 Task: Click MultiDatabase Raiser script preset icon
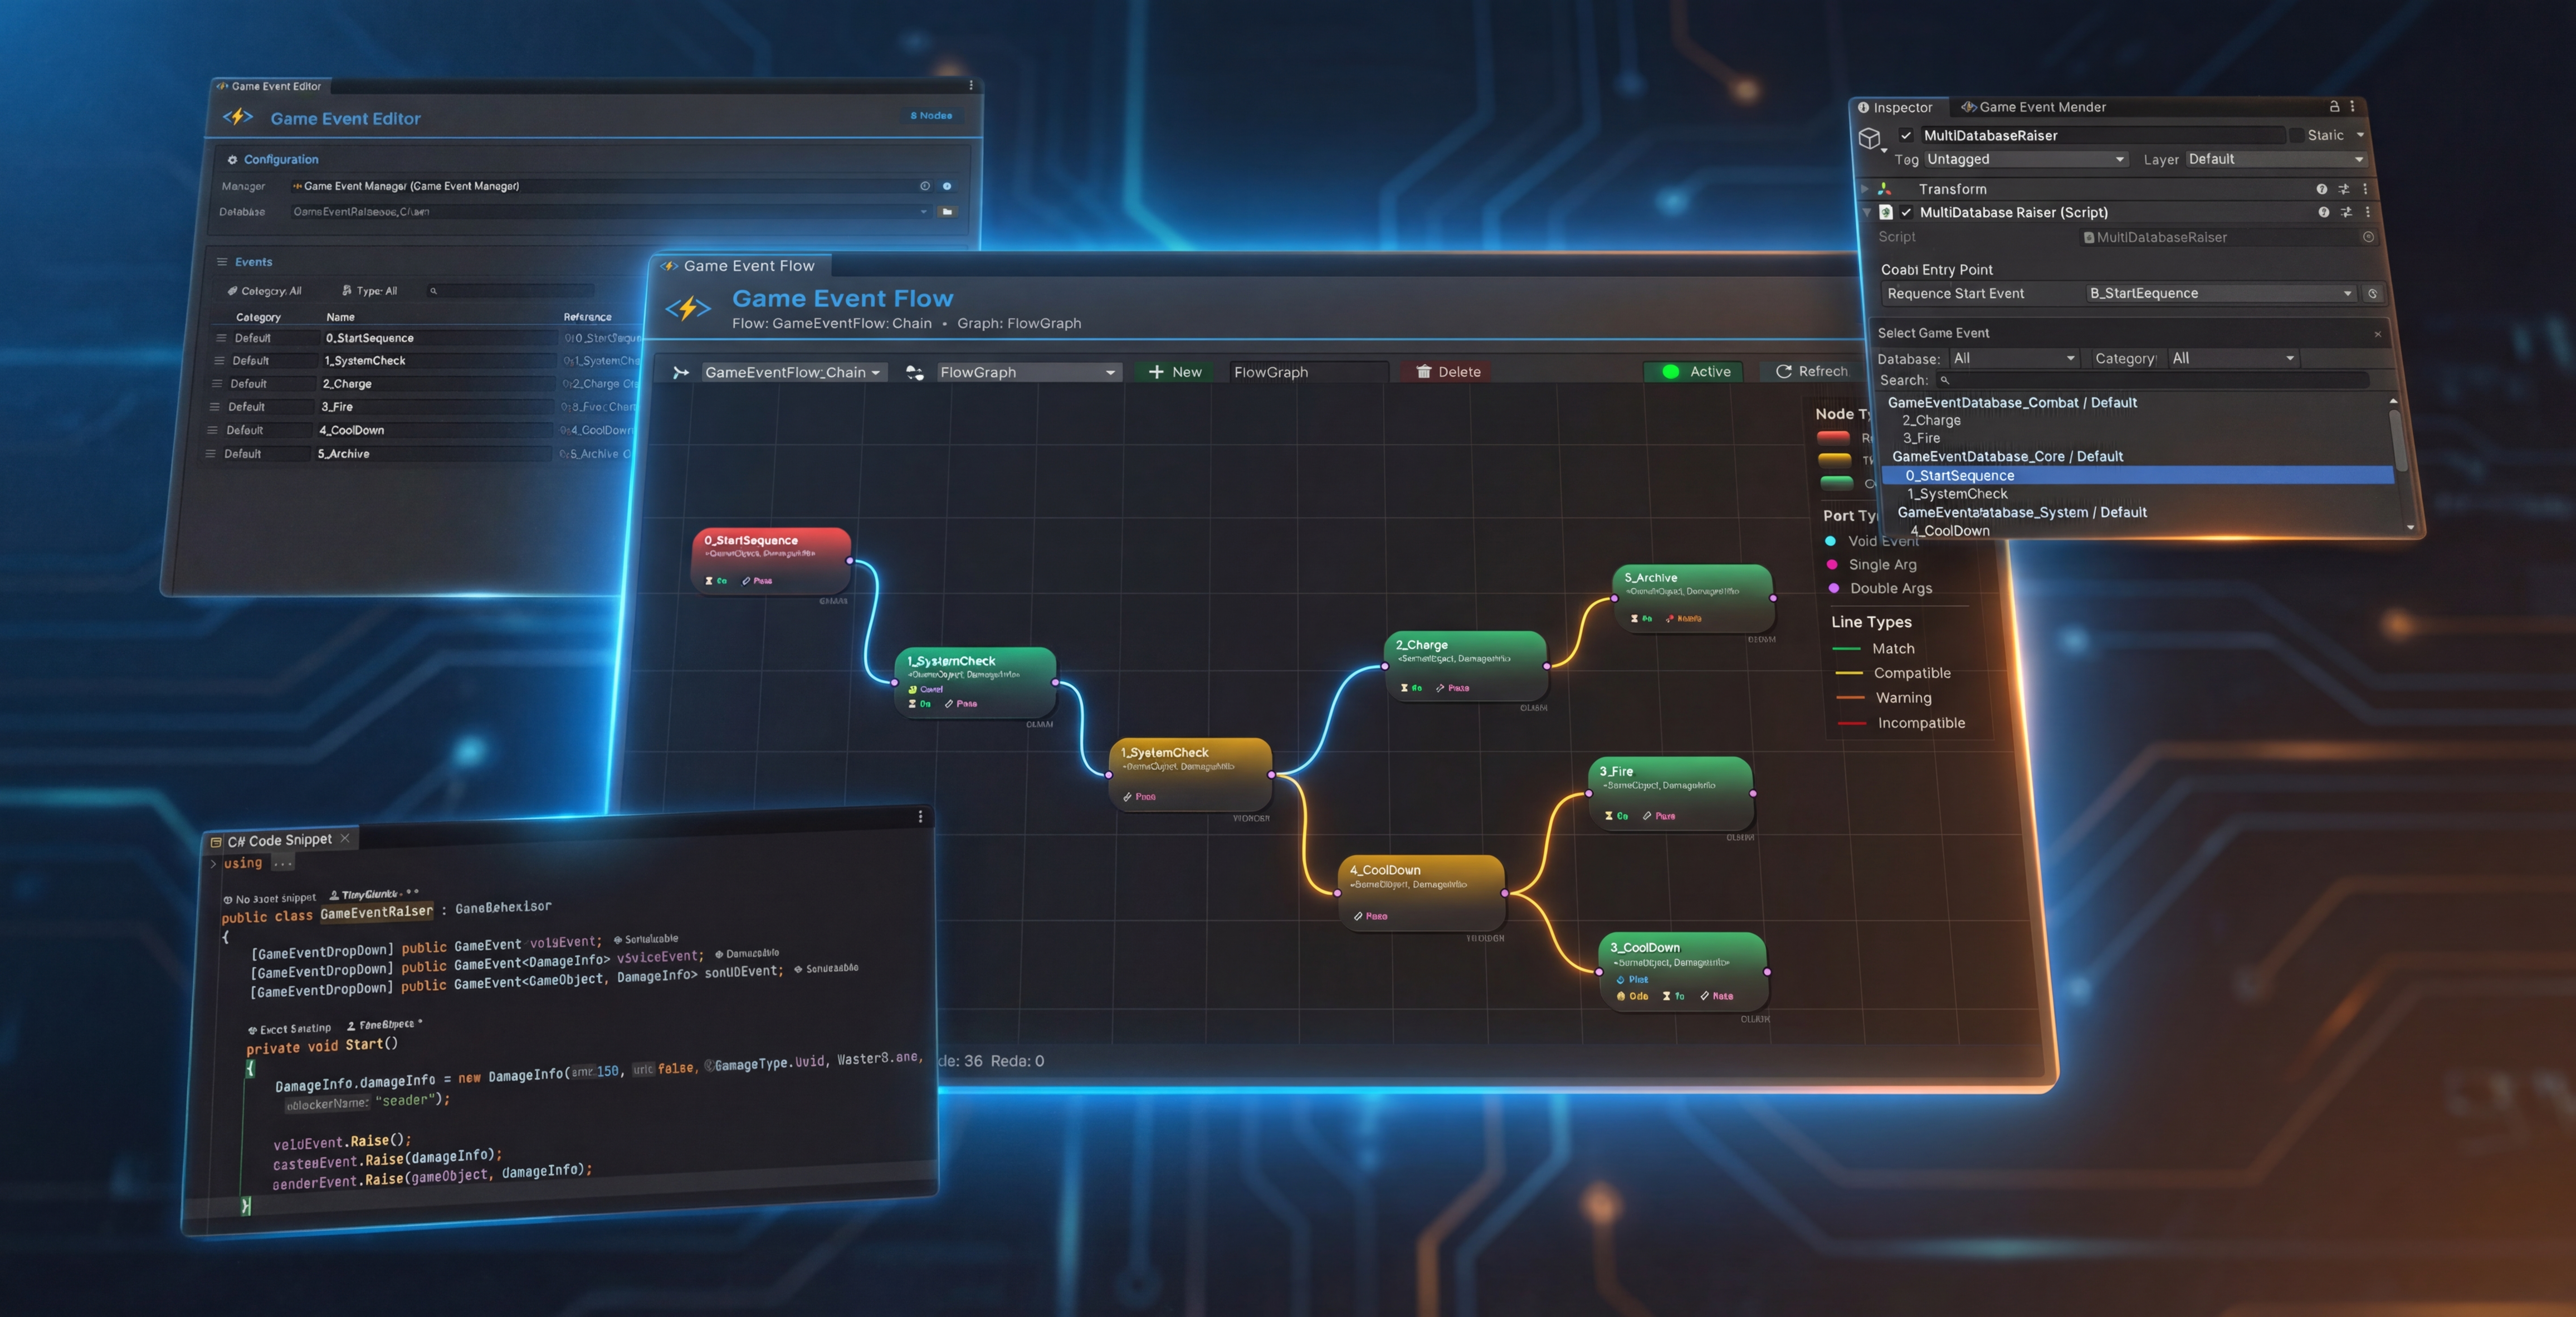(x=2346, y=212)
